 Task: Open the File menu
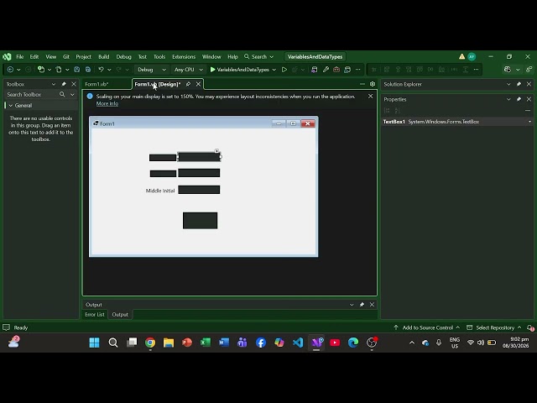click(x=20, y=56)
